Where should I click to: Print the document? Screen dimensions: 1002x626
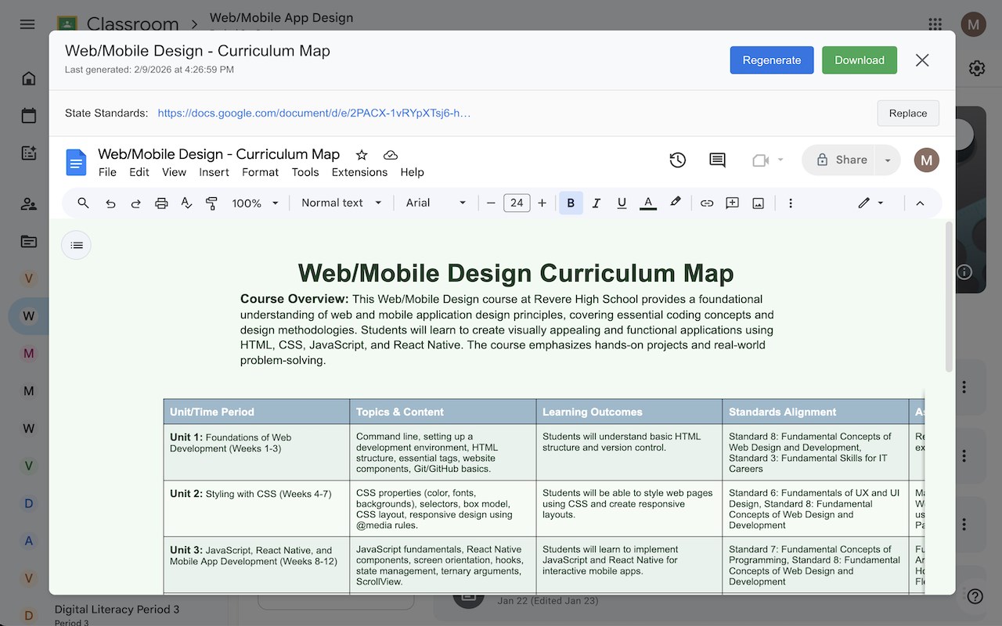(x=161, y=203)
